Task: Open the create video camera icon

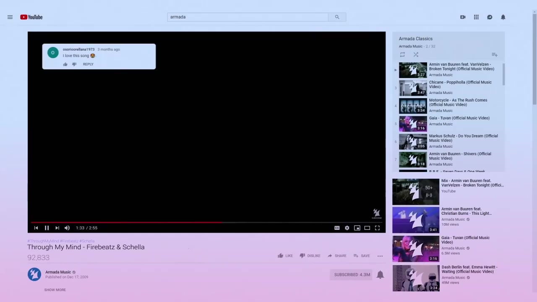Action: 463,17
